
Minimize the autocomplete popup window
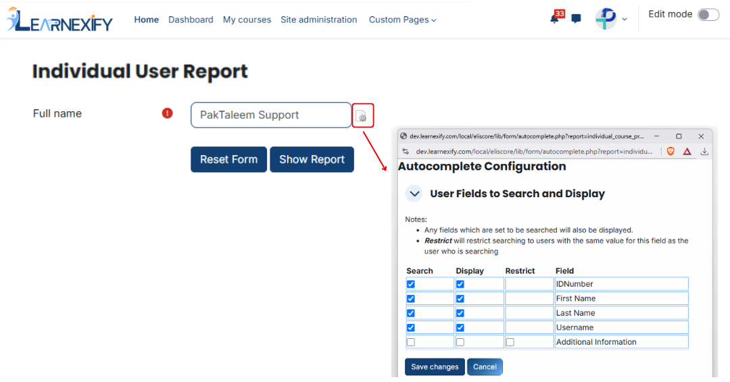pyautogui.click(x=656, y=136)
